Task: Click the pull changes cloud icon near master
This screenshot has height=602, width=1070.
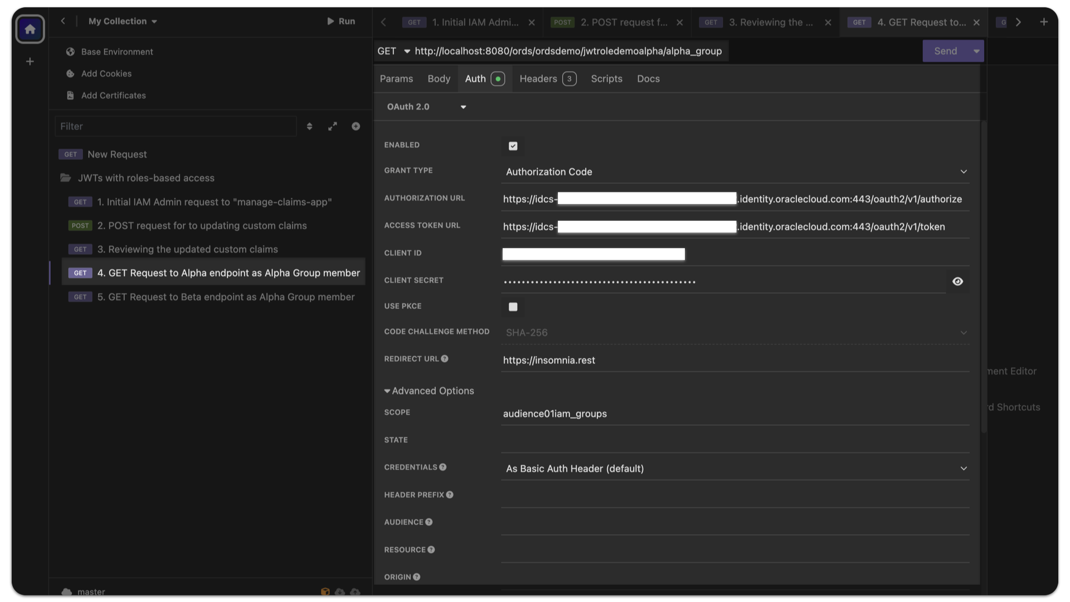Action: [340, 592]
